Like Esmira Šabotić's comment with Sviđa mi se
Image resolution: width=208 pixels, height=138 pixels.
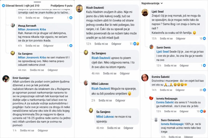166,90
